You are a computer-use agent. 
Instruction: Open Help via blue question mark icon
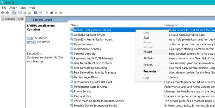click(36, 13)
